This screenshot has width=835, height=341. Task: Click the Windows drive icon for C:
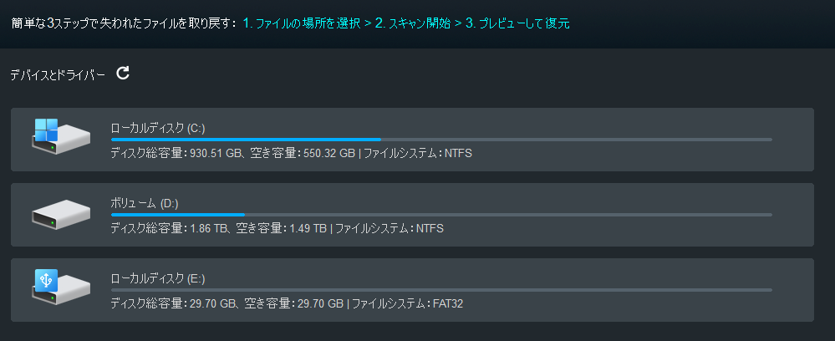(x=60, y=135)
